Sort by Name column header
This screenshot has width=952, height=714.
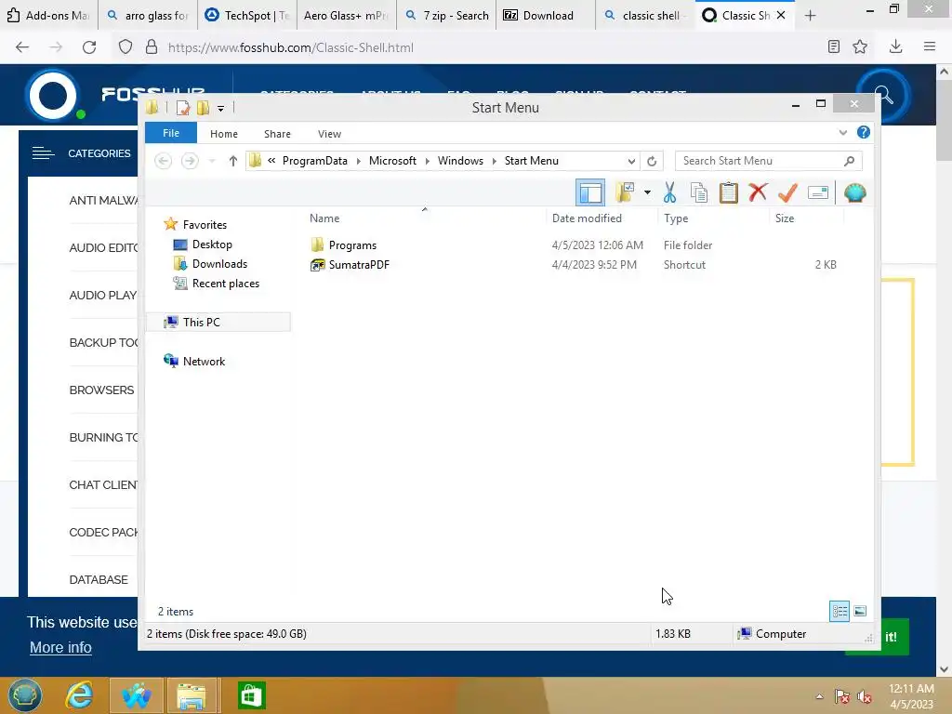point(324,218)
